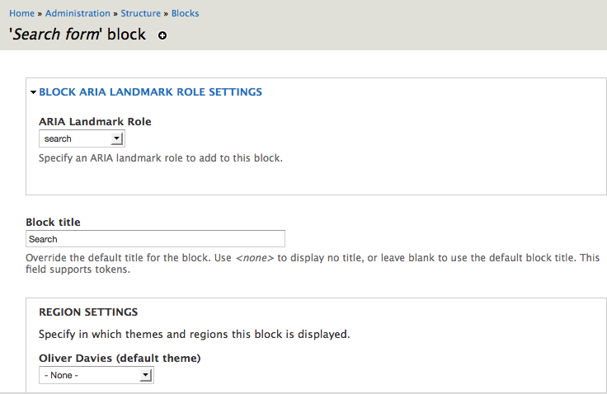This screenshot has width=607, height=394.
Task: Click the block title override description text
Action: point(312,258)
